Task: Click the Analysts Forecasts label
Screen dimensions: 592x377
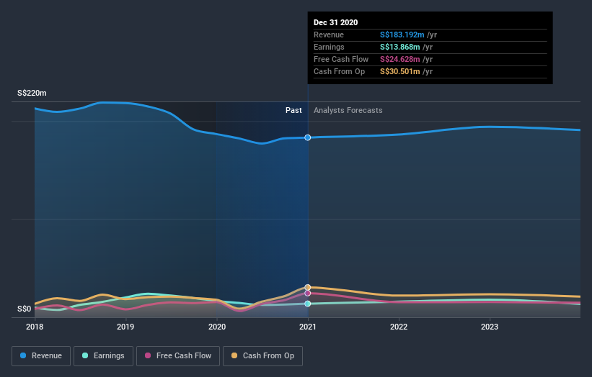Action: pos(348,110)
